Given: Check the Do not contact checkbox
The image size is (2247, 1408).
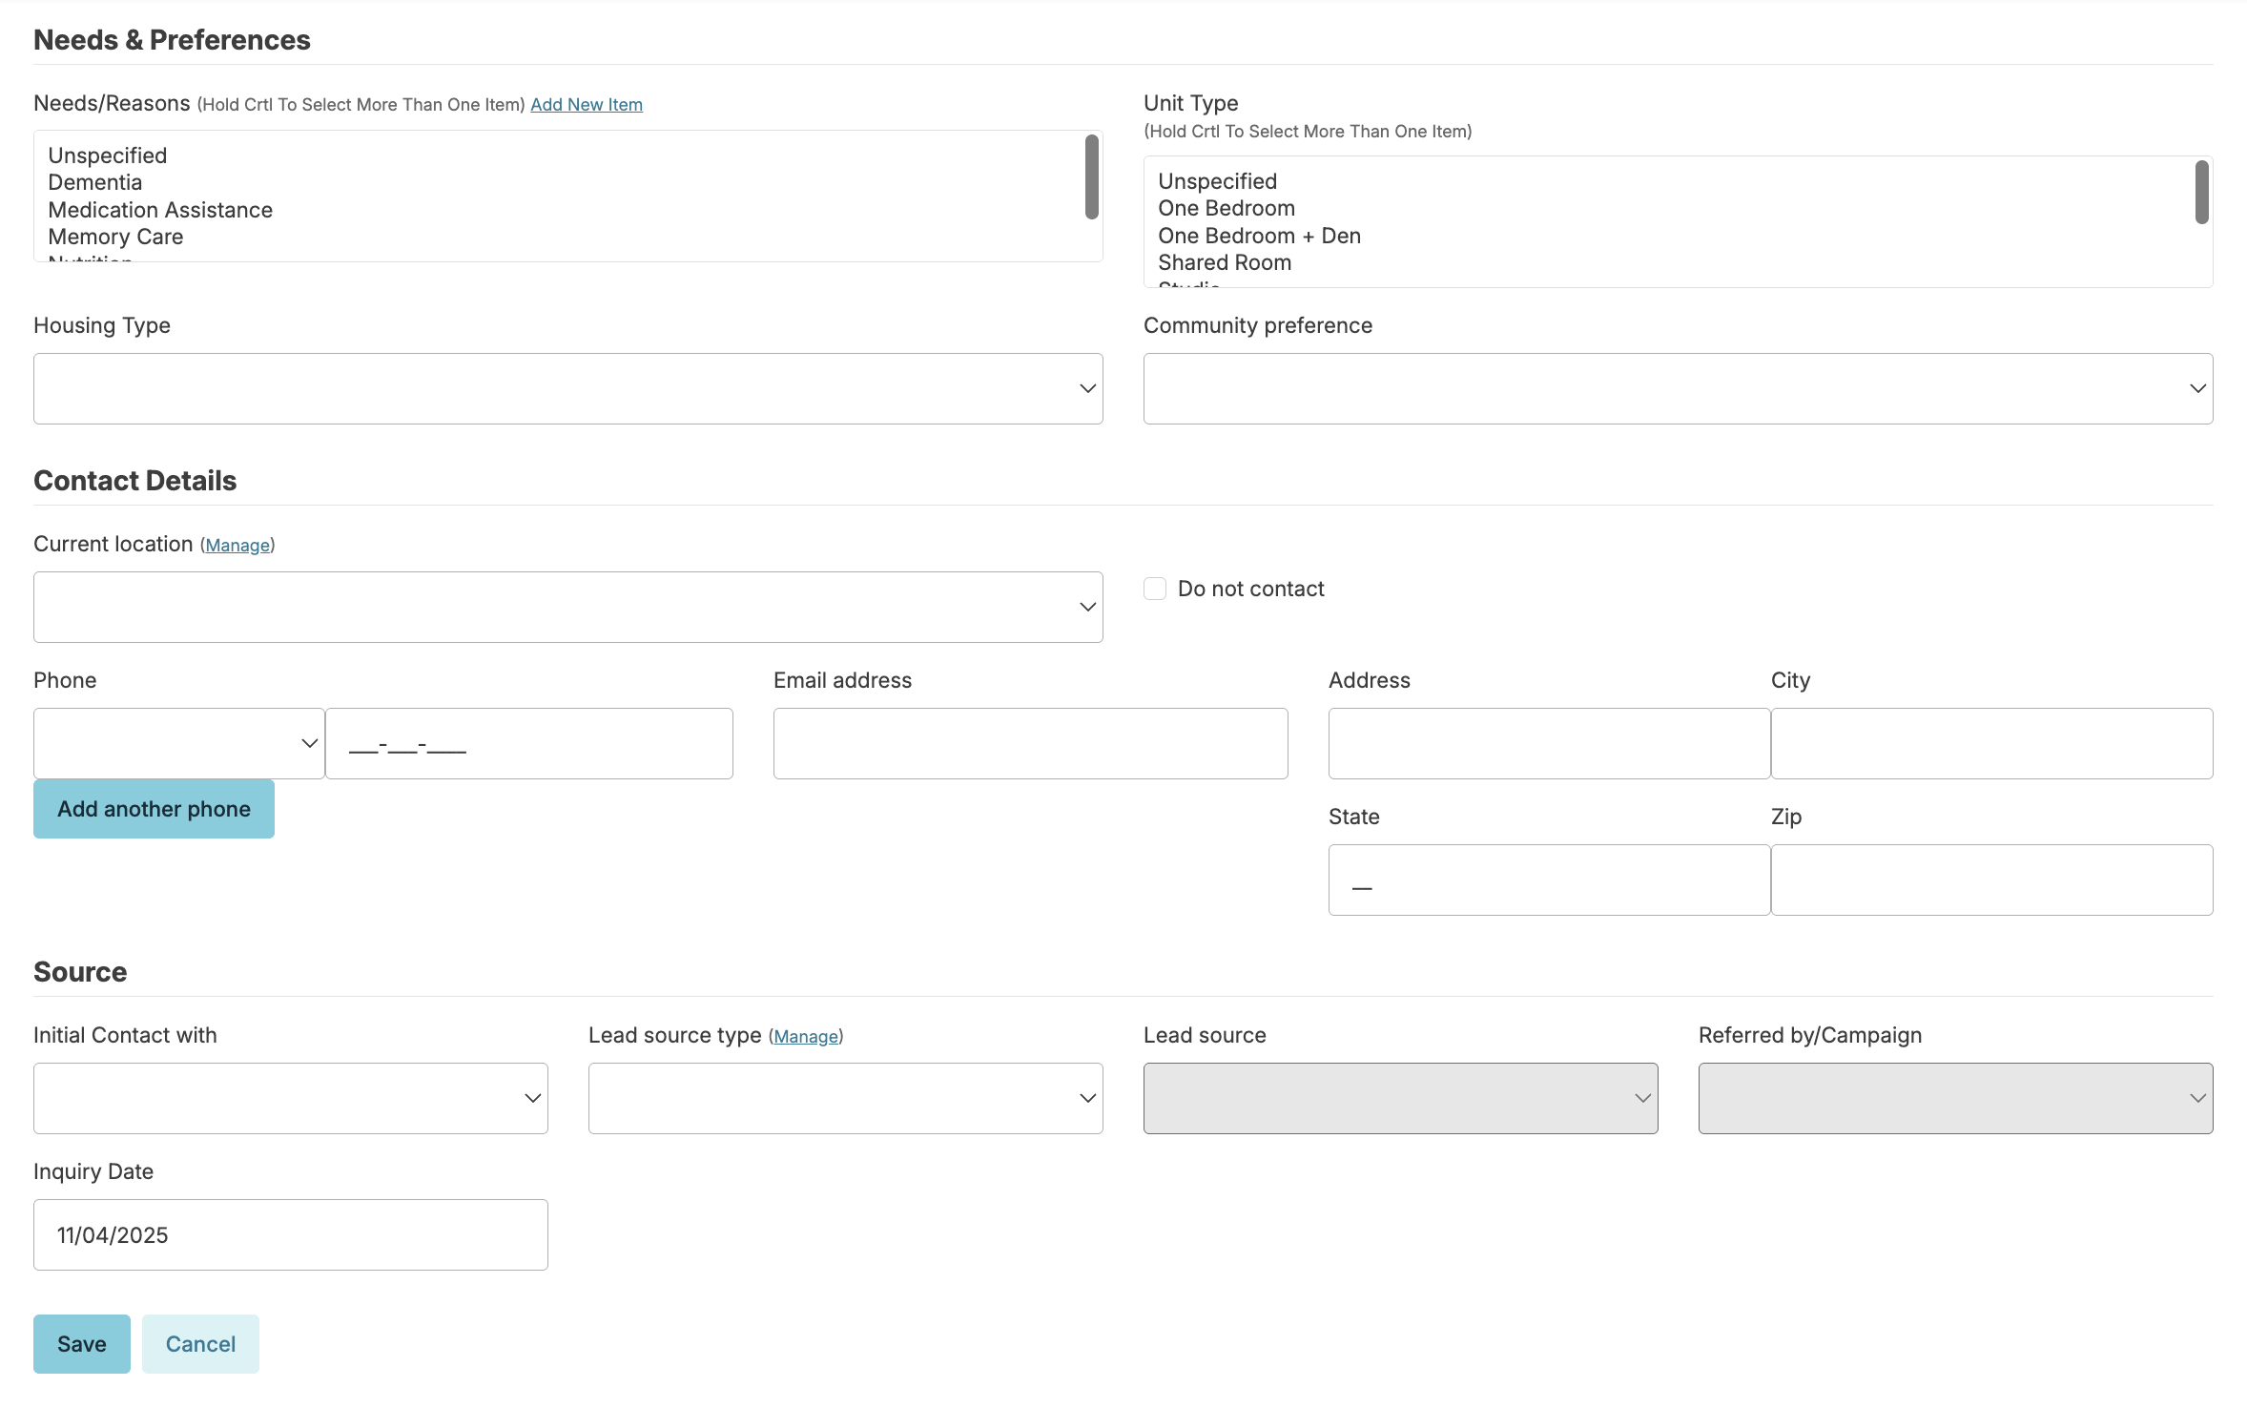Looking at the screenshot, I should (x=1155, y=589).
